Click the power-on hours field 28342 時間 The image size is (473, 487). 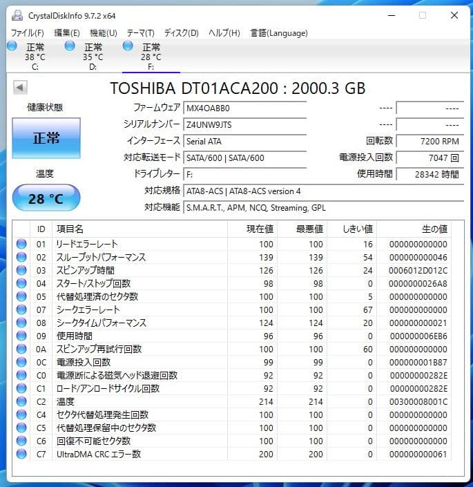pos(430,175)
